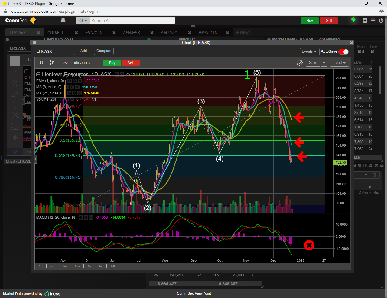This screenshot has height=298, width=387.
Task: Click back arrow in background chart toolbar
Action: [x=15, y=138]
